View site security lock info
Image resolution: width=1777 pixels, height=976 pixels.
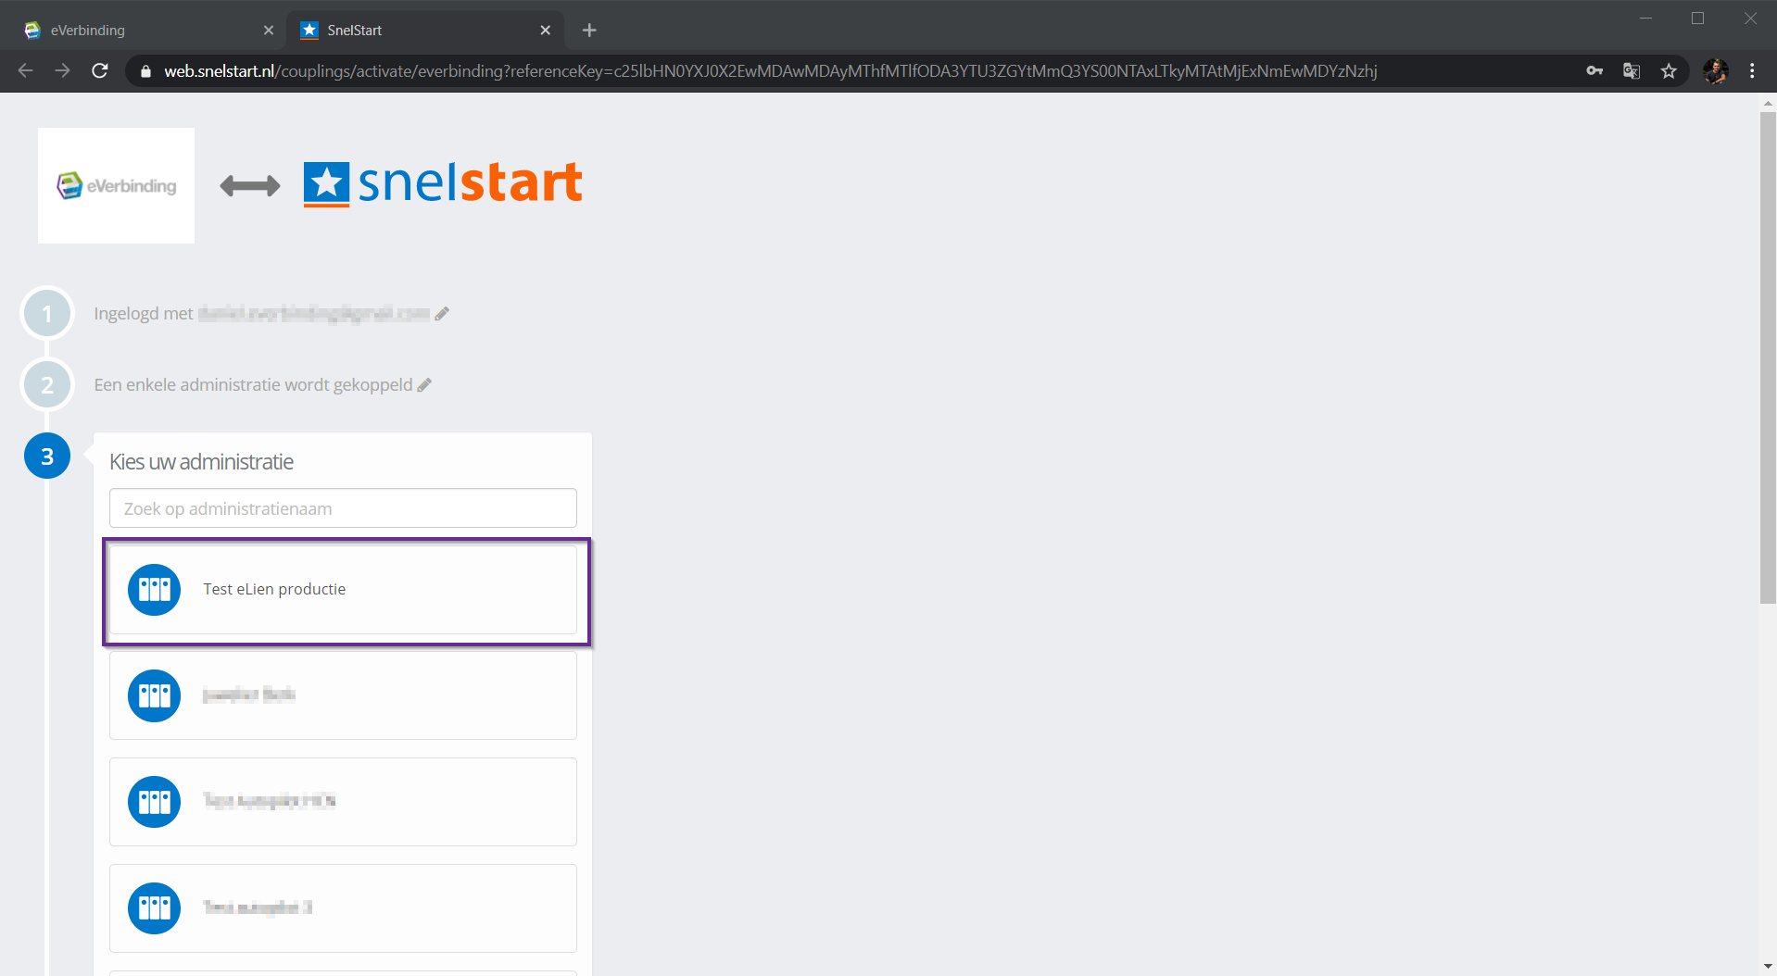point(145,71)
